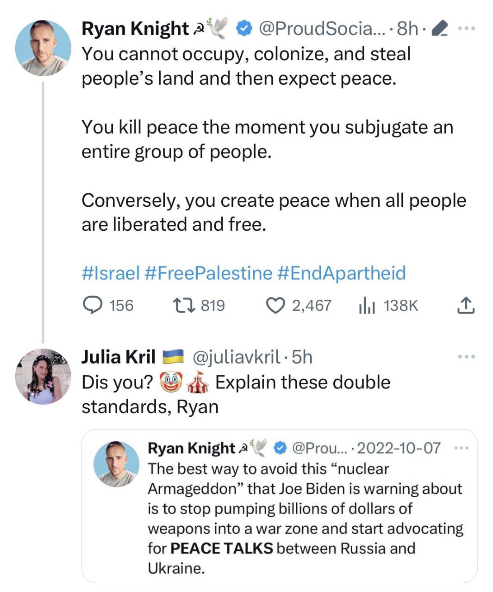Image resolution: width=493 pixels, height=592 pixels.
Task: Open the #FreePalestine hashtag
Action: pyautogui.click(x=208, y=273)
